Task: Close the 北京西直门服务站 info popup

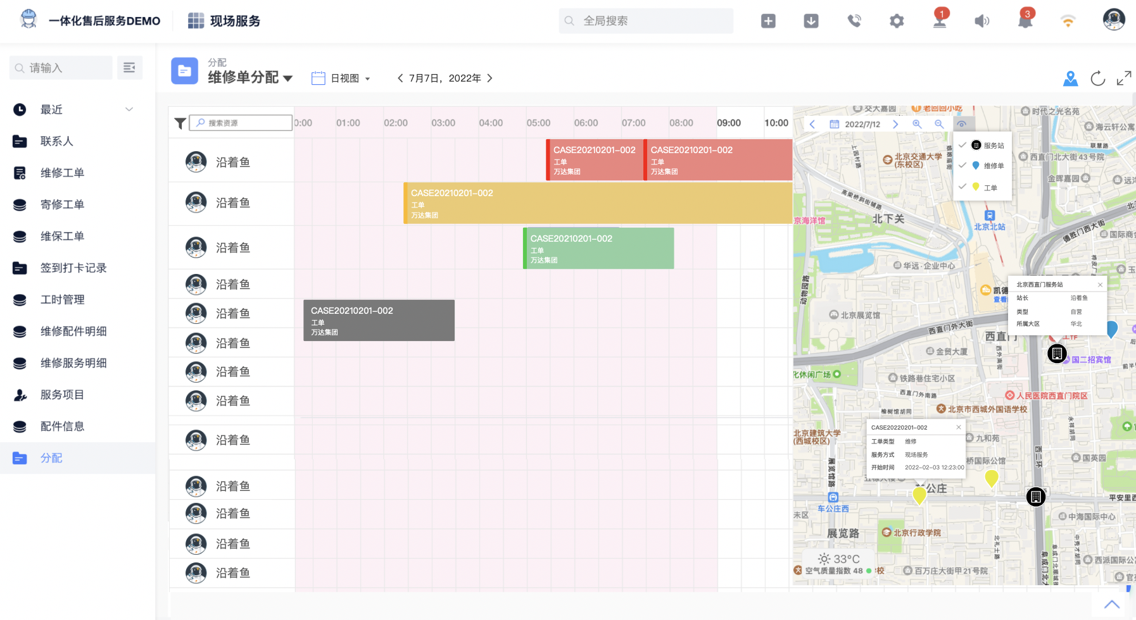Action: pos(1101,285)
